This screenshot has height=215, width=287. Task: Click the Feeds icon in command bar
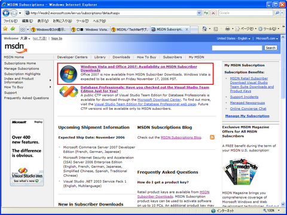coord(216,29)
